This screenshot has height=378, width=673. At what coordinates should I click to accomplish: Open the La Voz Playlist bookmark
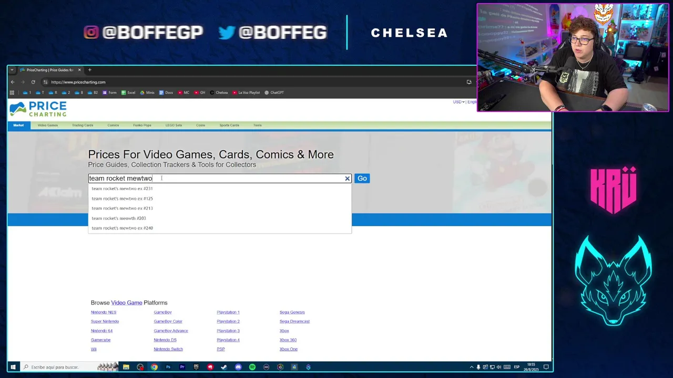coord(246,92)
